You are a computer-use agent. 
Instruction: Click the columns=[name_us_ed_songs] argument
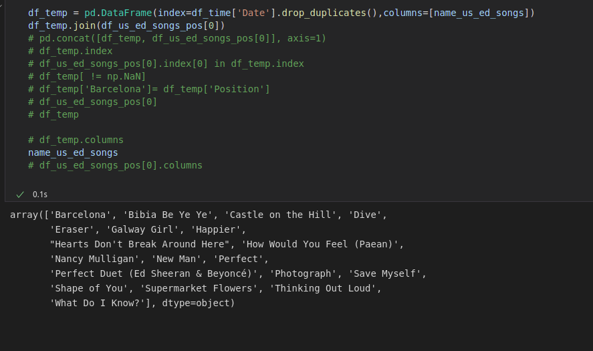(x=457, y=13)
